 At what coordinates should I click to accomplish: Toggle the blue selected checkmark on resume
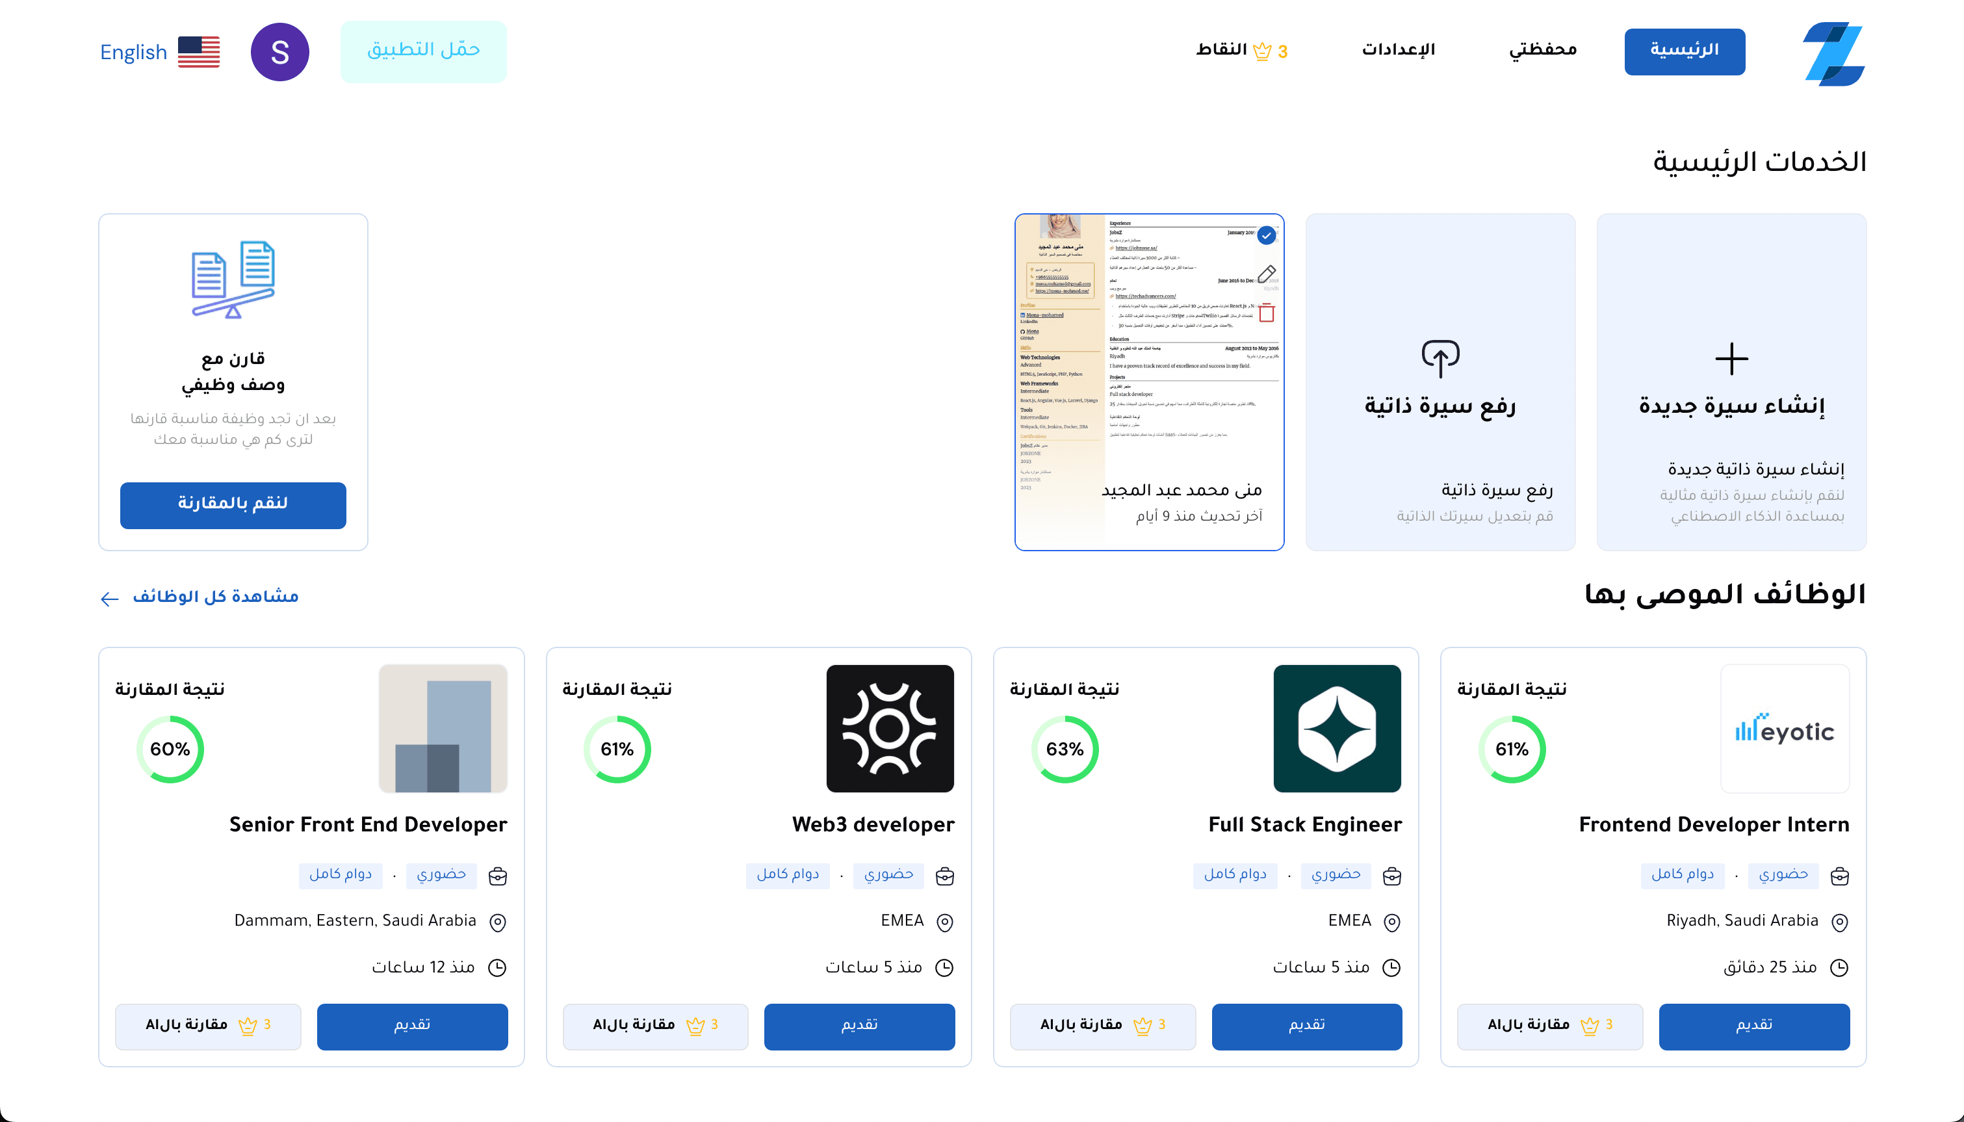(1266, 236)
